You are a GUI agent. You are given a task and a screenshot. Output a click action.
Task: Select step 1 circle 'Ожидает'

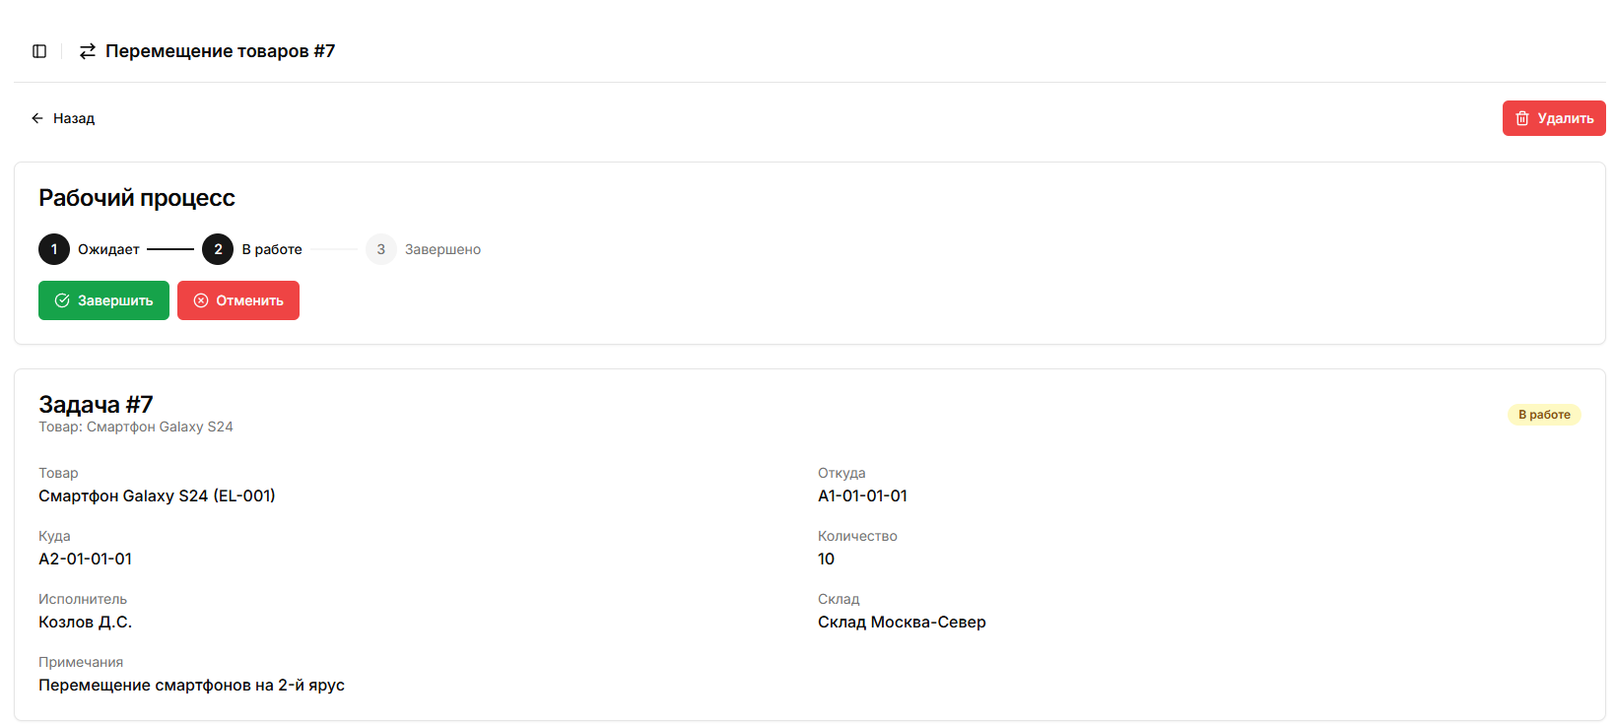[54, 249]
